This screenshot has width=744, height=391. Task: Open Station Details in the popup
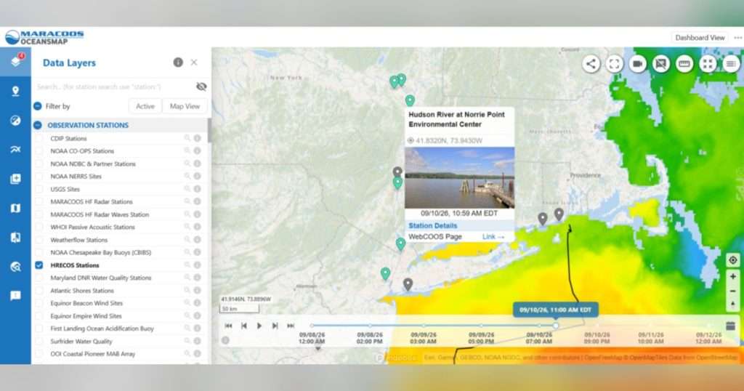pyautogui.click(x=433, y=226)
